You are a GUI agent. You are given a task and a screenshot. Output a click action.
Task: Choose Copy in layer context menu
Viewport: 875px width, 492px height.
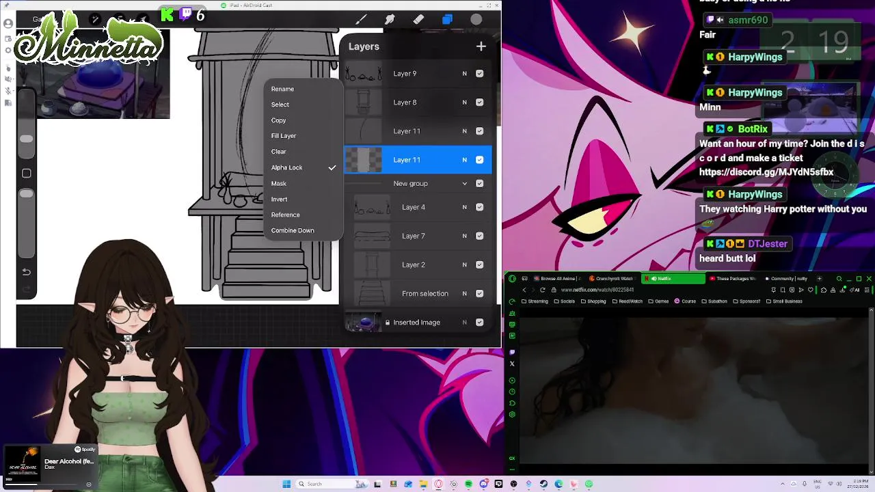pyautogui.click(x=278, y=120)
